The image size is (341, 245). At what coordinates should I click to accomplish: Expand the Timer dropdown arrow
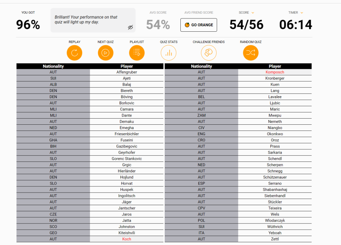[302, 13]
